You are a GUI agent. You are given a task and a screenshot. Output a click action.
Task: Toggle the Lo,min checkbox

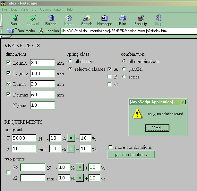coord(8,62)
